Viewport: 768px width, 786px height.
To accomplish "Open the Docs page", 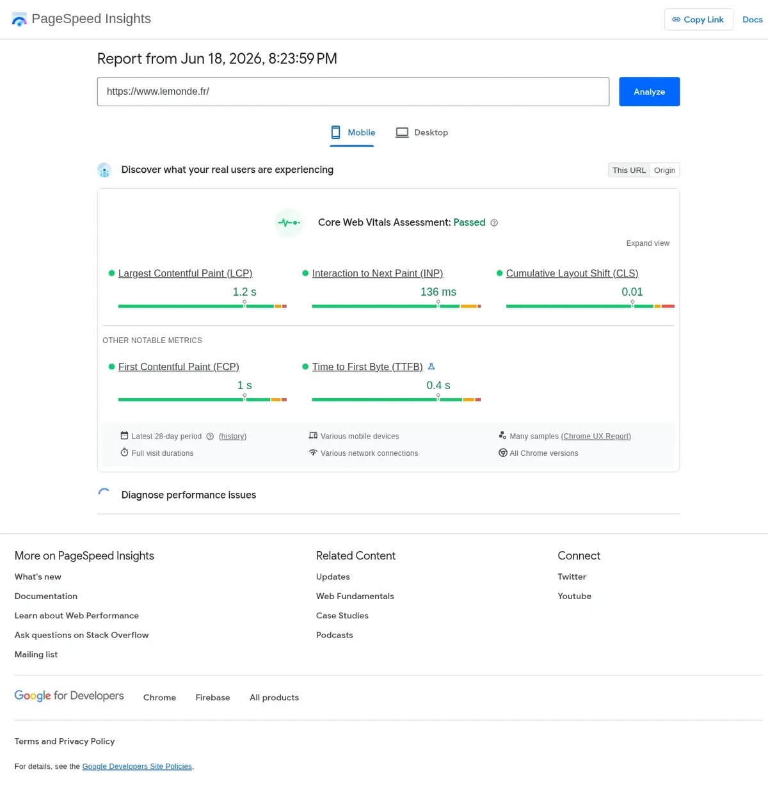I will coord(753,19).
